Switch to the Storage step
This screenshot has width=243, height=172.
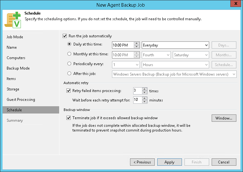pyautogui.click(x=13, y=89)
